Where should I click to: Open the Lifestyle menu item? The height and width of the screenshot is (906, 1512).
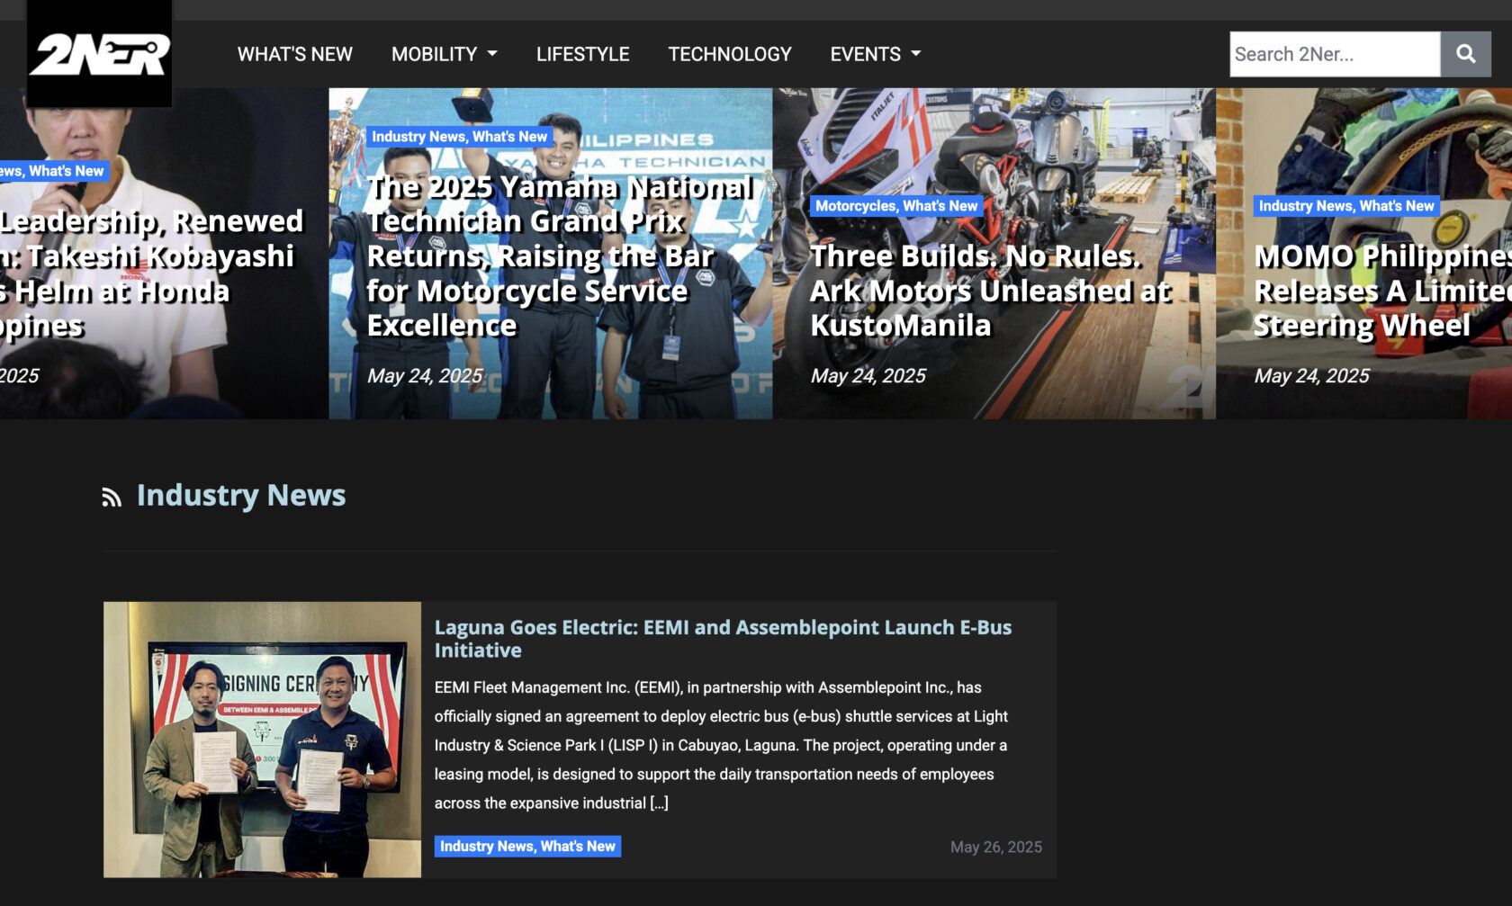point(582,54)
